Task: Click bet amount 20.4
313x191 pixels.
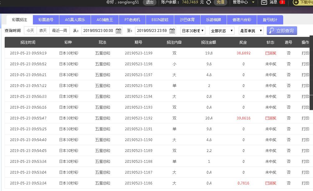Action: pyautogui.click(x=209, y=118)
